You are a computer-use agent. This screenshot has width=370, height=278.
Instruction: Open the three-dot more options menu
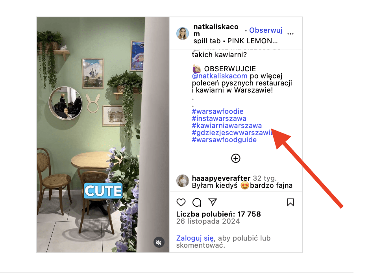pyautogui.click(x=290, y=34)
